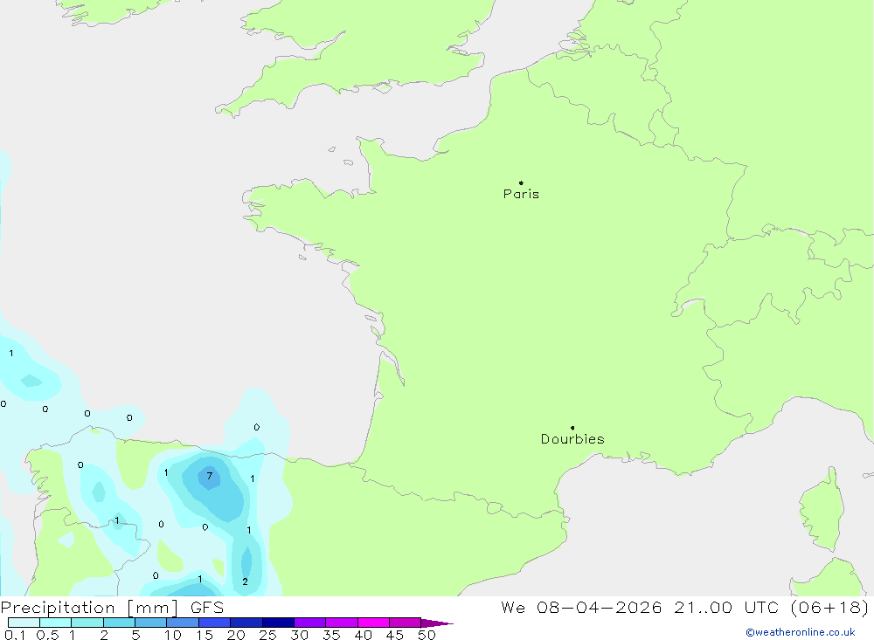The width and height of the screenshot is (874, 640).
Task: Pick the 2–5 mm legend swatch
Action: [119, 623]
